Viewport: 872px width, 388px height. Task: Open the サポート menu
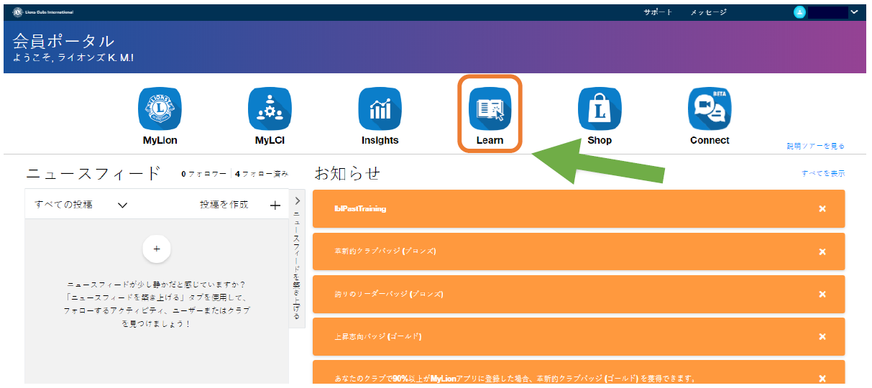coord(658,12)
